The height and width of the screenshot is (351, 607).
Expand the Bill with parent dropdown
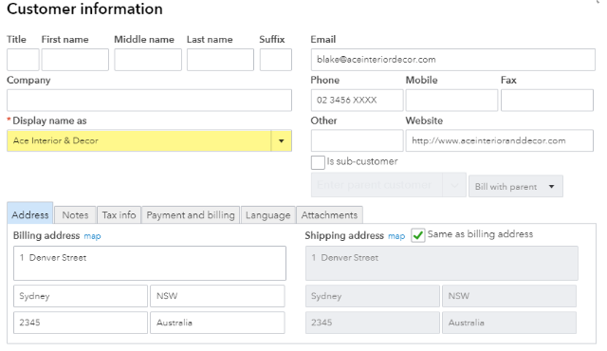516,187
